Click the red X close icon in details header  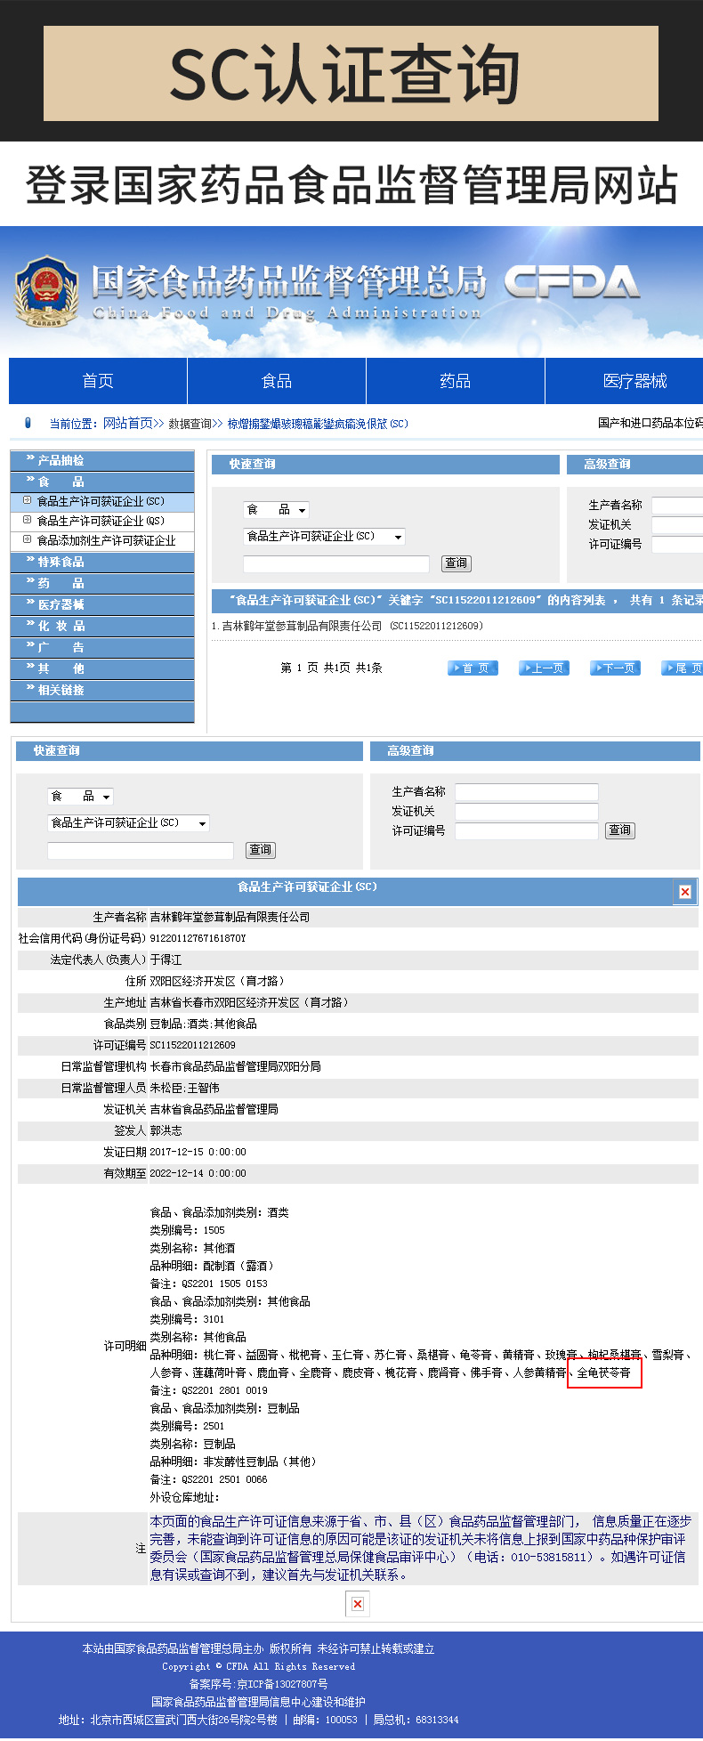click(x=684, y=891)
